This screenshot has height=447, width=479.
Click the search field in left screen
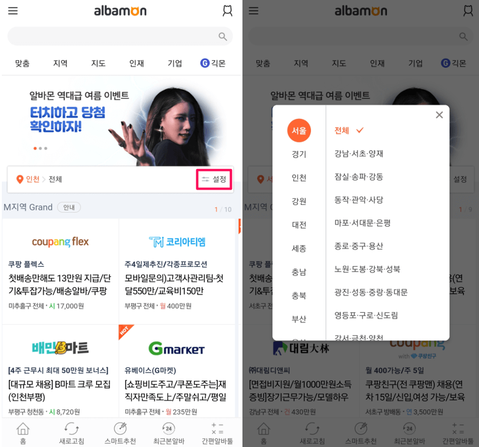pos(120,37)
